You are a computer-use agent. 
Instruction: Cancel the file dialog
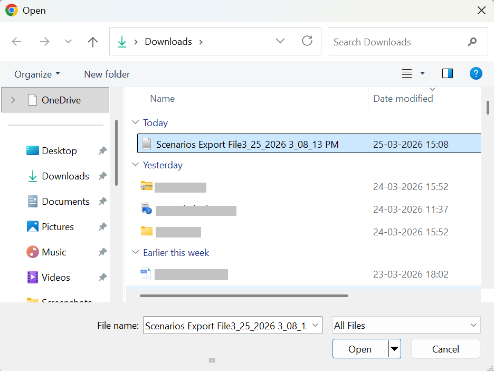445,349
